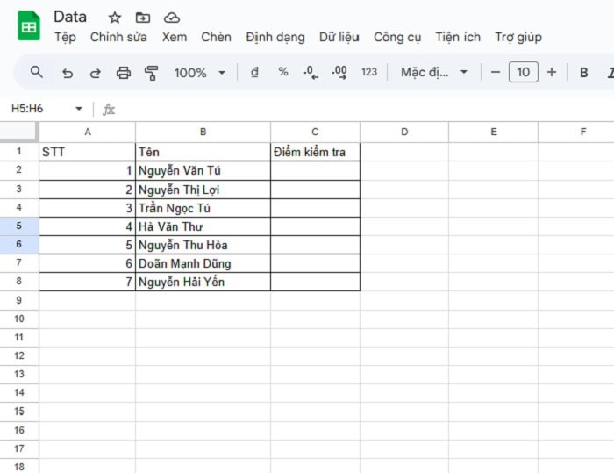Click the Redo arrow icon

(x=95, y=73)
